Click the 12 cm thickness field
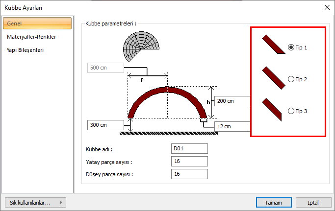This screenshot has height=211, width=335. pyautogui.click(x=232, y=126)
